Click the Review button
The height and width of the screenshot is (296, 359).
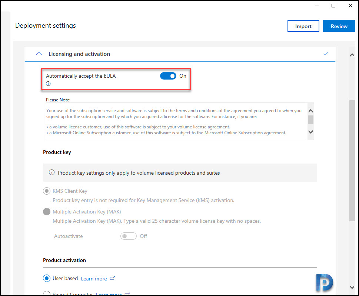(339, 26)
